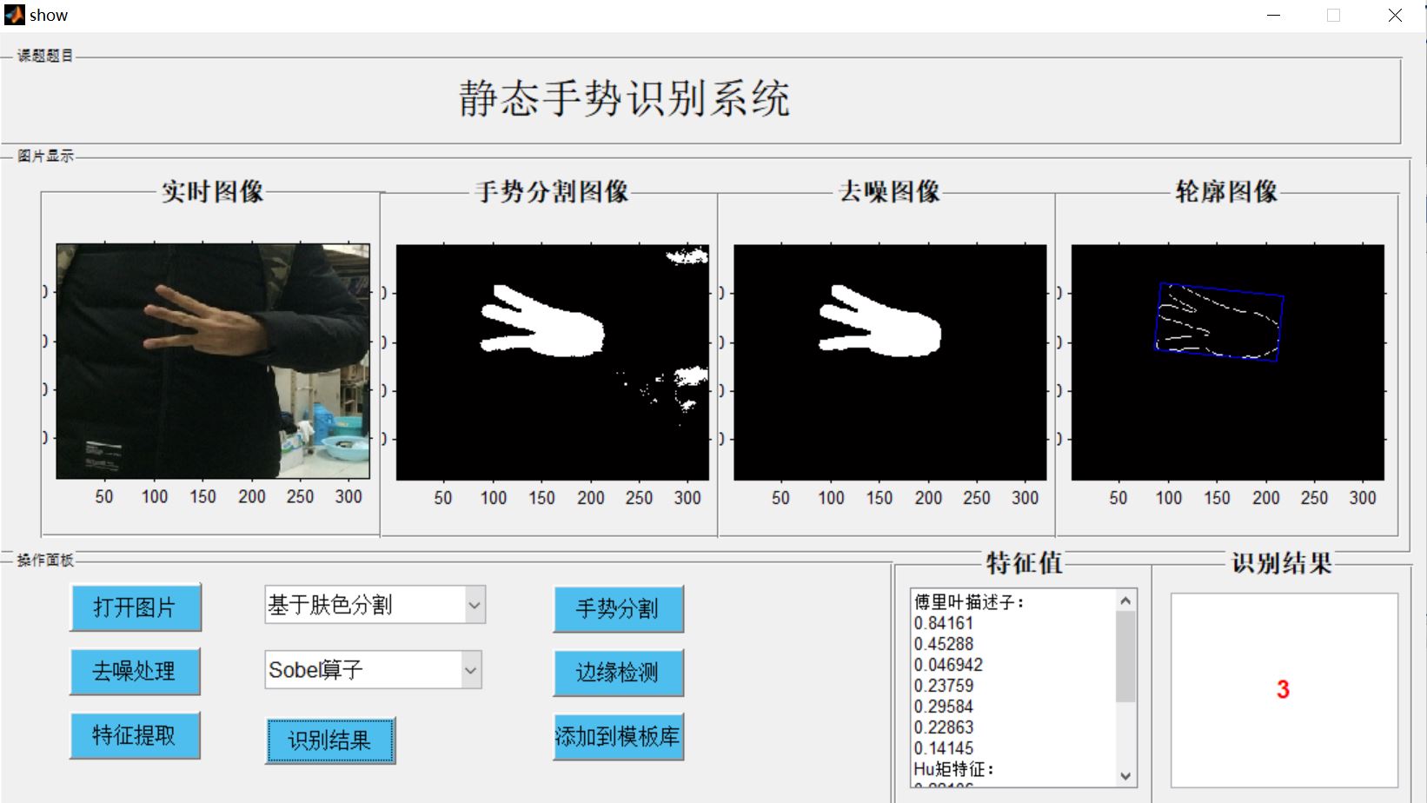Select the Hu矩特征 list entry
The height and width of the screenshot is (803, 1427).
[953, 769]
